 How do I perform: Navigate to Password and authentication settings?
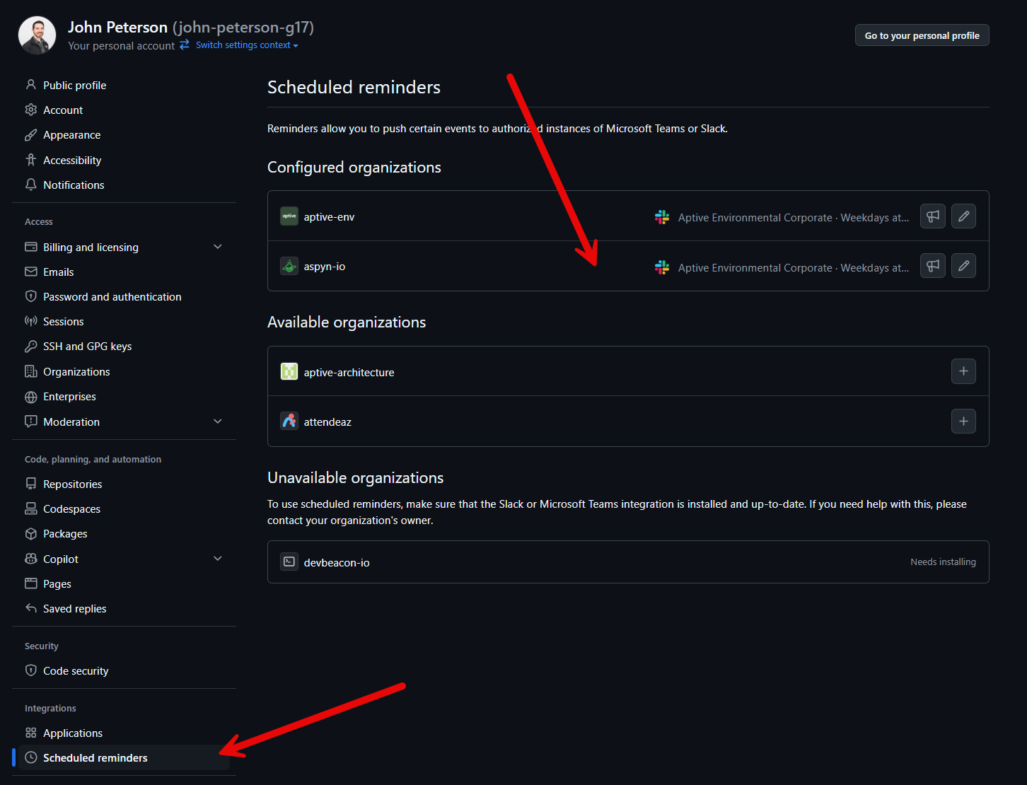point(112,297)
